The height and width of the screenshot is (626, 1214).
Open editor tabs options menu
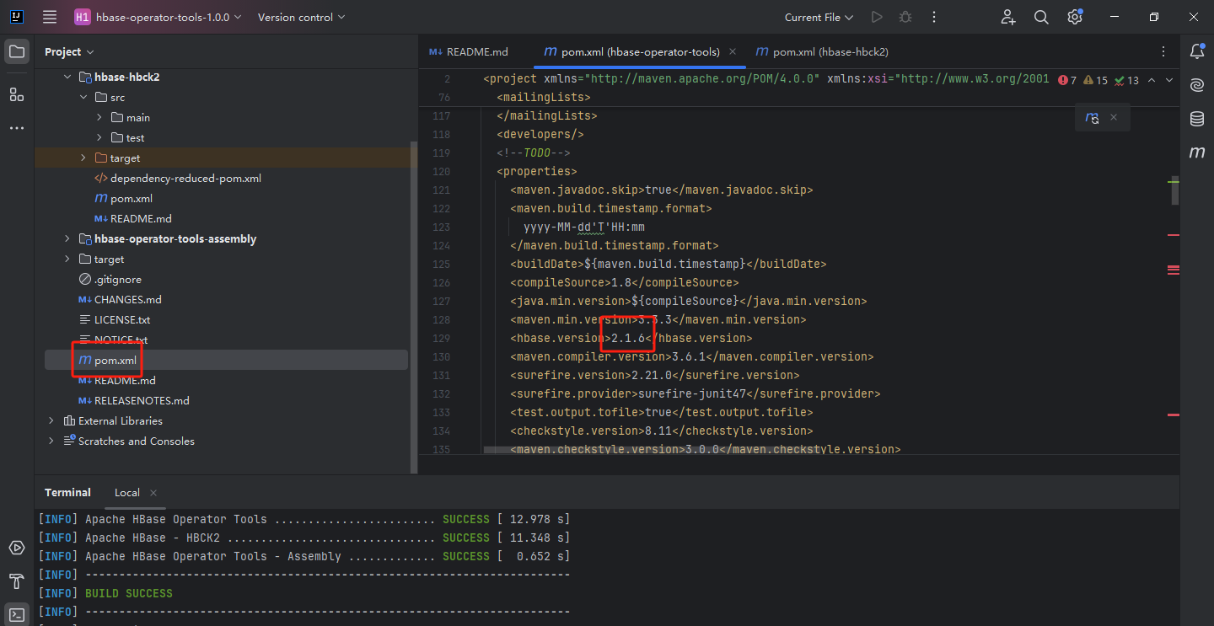coord(1163,51)
